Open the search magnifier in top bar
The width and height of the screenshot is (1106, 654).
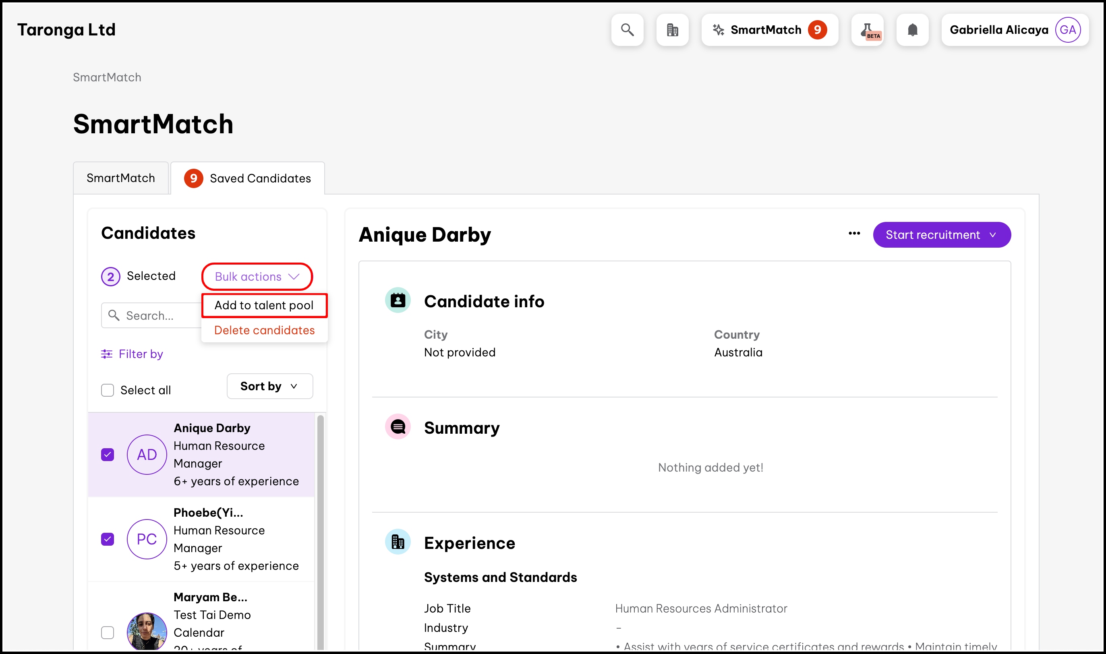click(627, 30)
